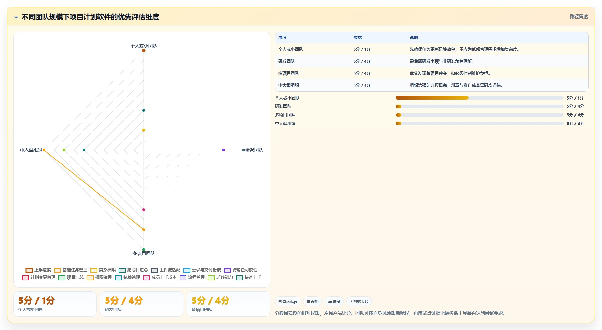Select the 多项目团队 table row name

click(x=288, y=73)
